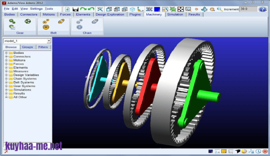The height and width of the screenshot is (156, 270).
Task: Expand the Measures tree node
Action: 6,71
